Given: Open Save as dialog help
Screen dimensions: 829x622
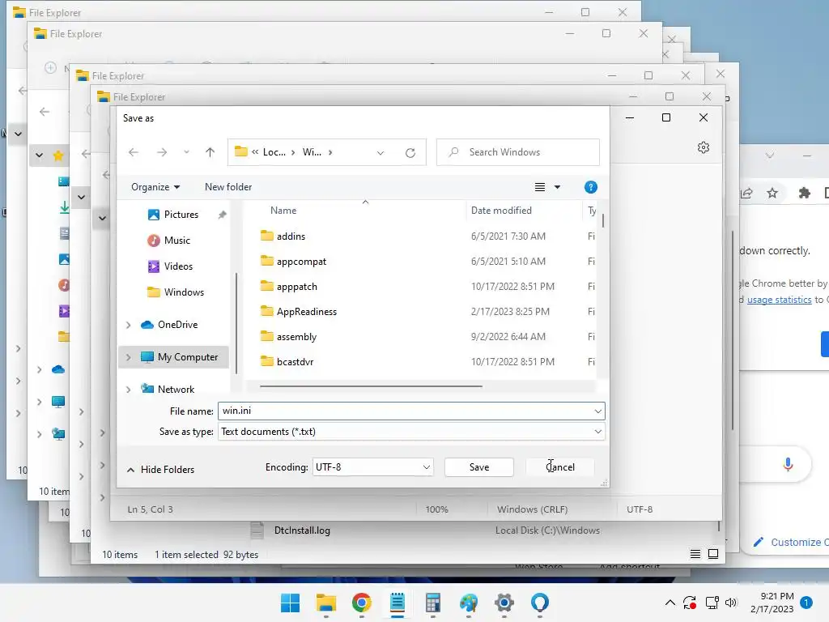Looking at the screenshot, I should [590, 187].
